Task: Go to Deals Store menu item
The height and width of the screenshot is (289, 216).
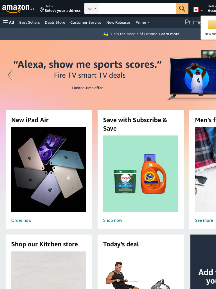Action: [x=55, y=22]
